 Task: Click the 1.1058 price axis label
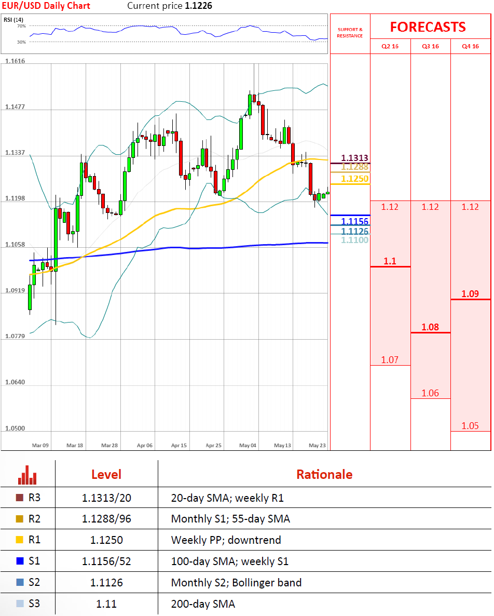[15, 244]
